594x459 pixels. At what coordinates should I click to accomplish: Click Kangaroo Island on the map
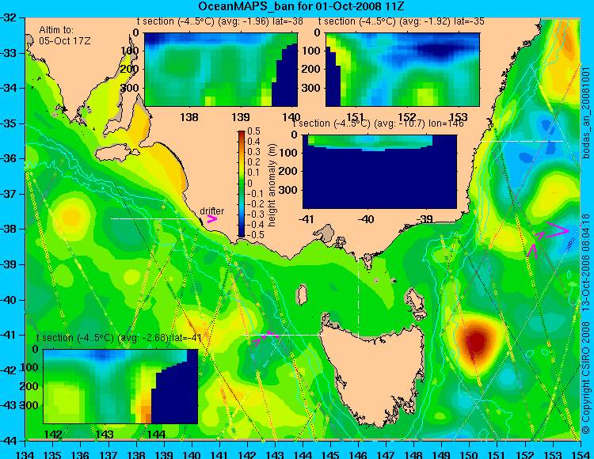click(x=117, y=154)
